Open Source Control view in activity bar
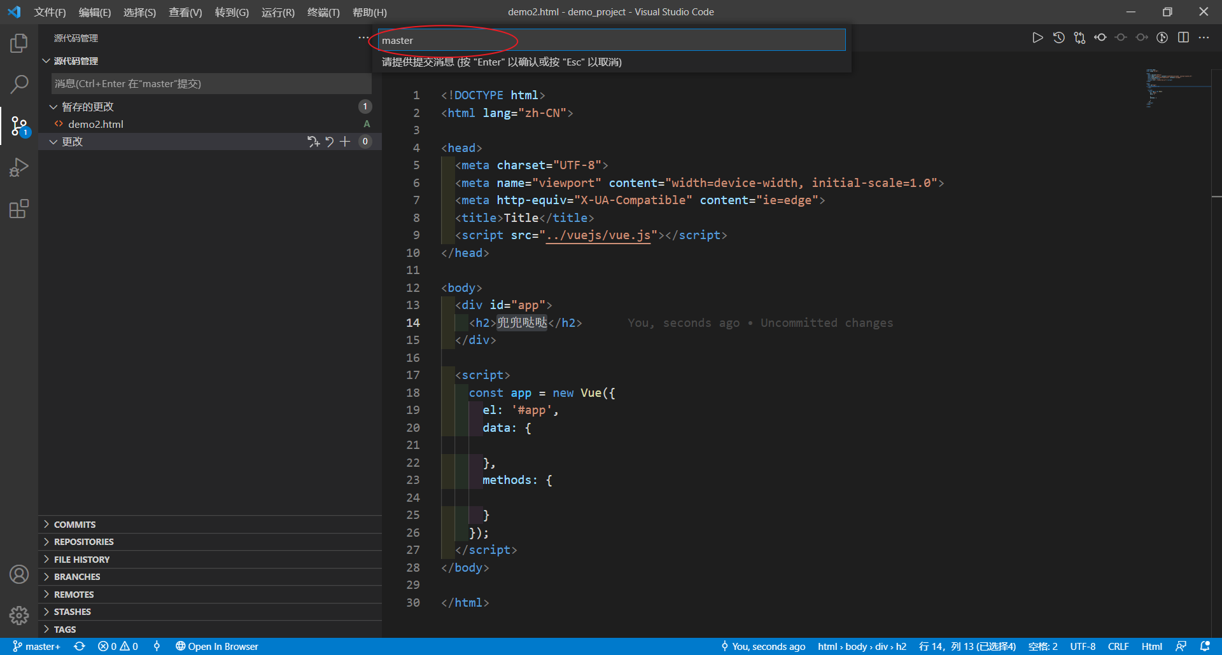This screenshot has height=655, width=1222. pyautogui.click(x=19, y=126)
